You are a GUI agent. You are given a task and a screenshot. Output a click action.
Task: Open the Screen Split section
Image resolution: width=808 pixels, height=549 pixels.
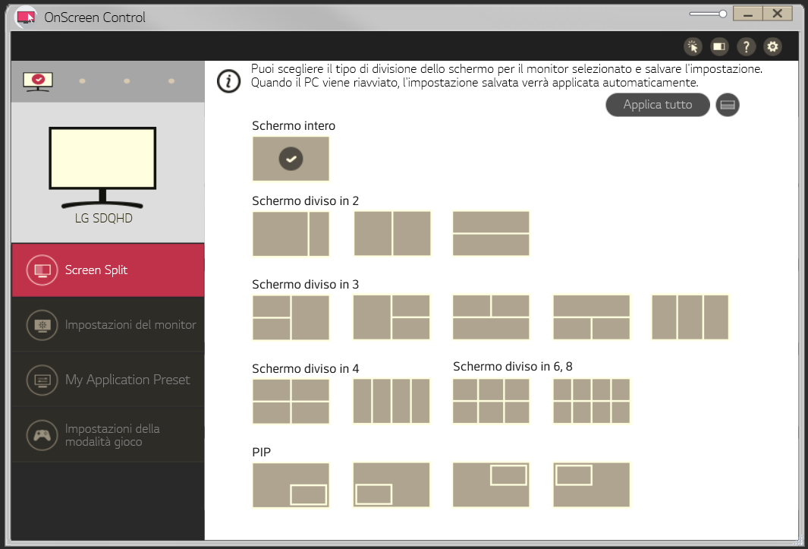(x=108, y=270)
